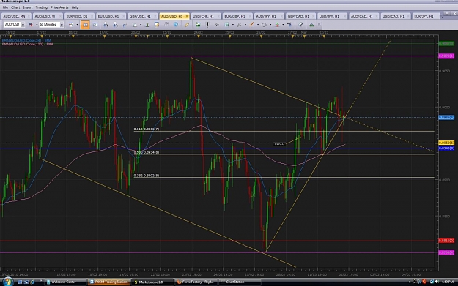The image size is (458, 286).
Task: Click the red 0.8816 price label
Action: tap(446, 241)
